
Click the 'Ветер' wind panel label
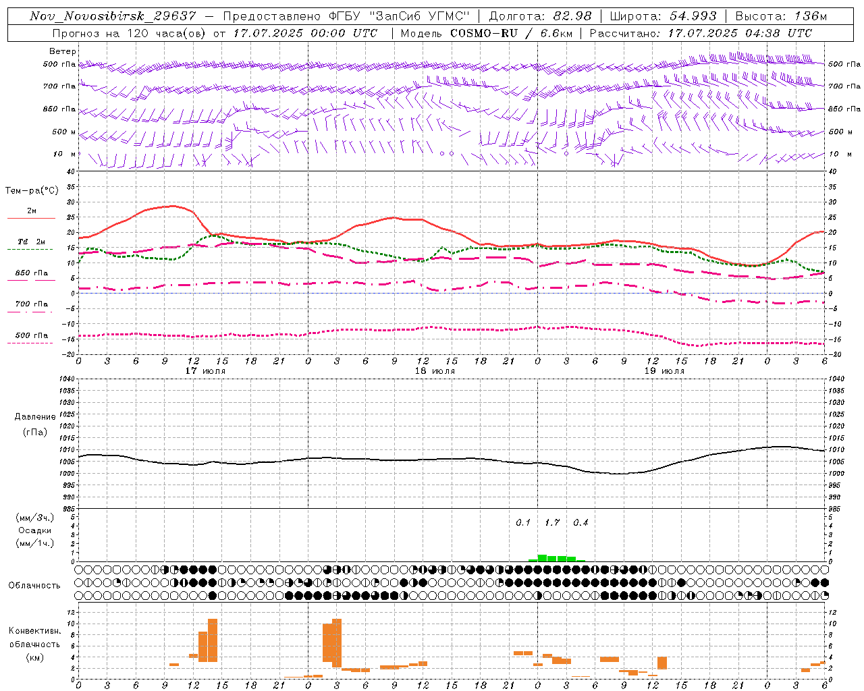point(63,51)
